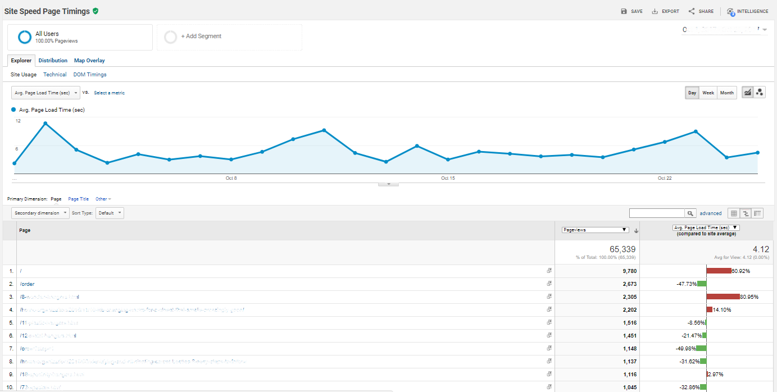The image size is (777, 392).
Task: Click the comparison bar chart view icon
Action: click(x=746, y=213)
